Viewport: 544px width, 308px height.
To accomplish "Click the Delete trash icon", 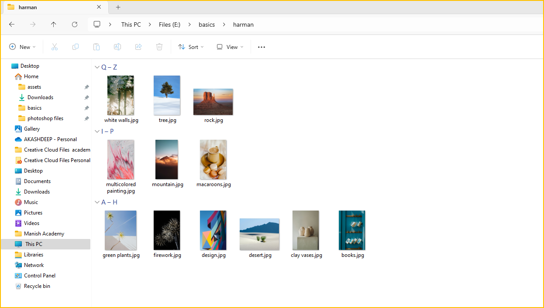I will pos(159,47).
